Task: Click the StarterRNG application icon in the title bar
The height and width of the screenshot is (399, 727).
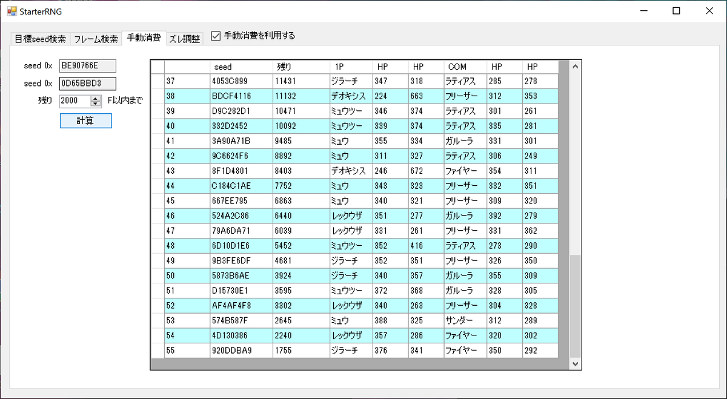Action: pos(11,11)
